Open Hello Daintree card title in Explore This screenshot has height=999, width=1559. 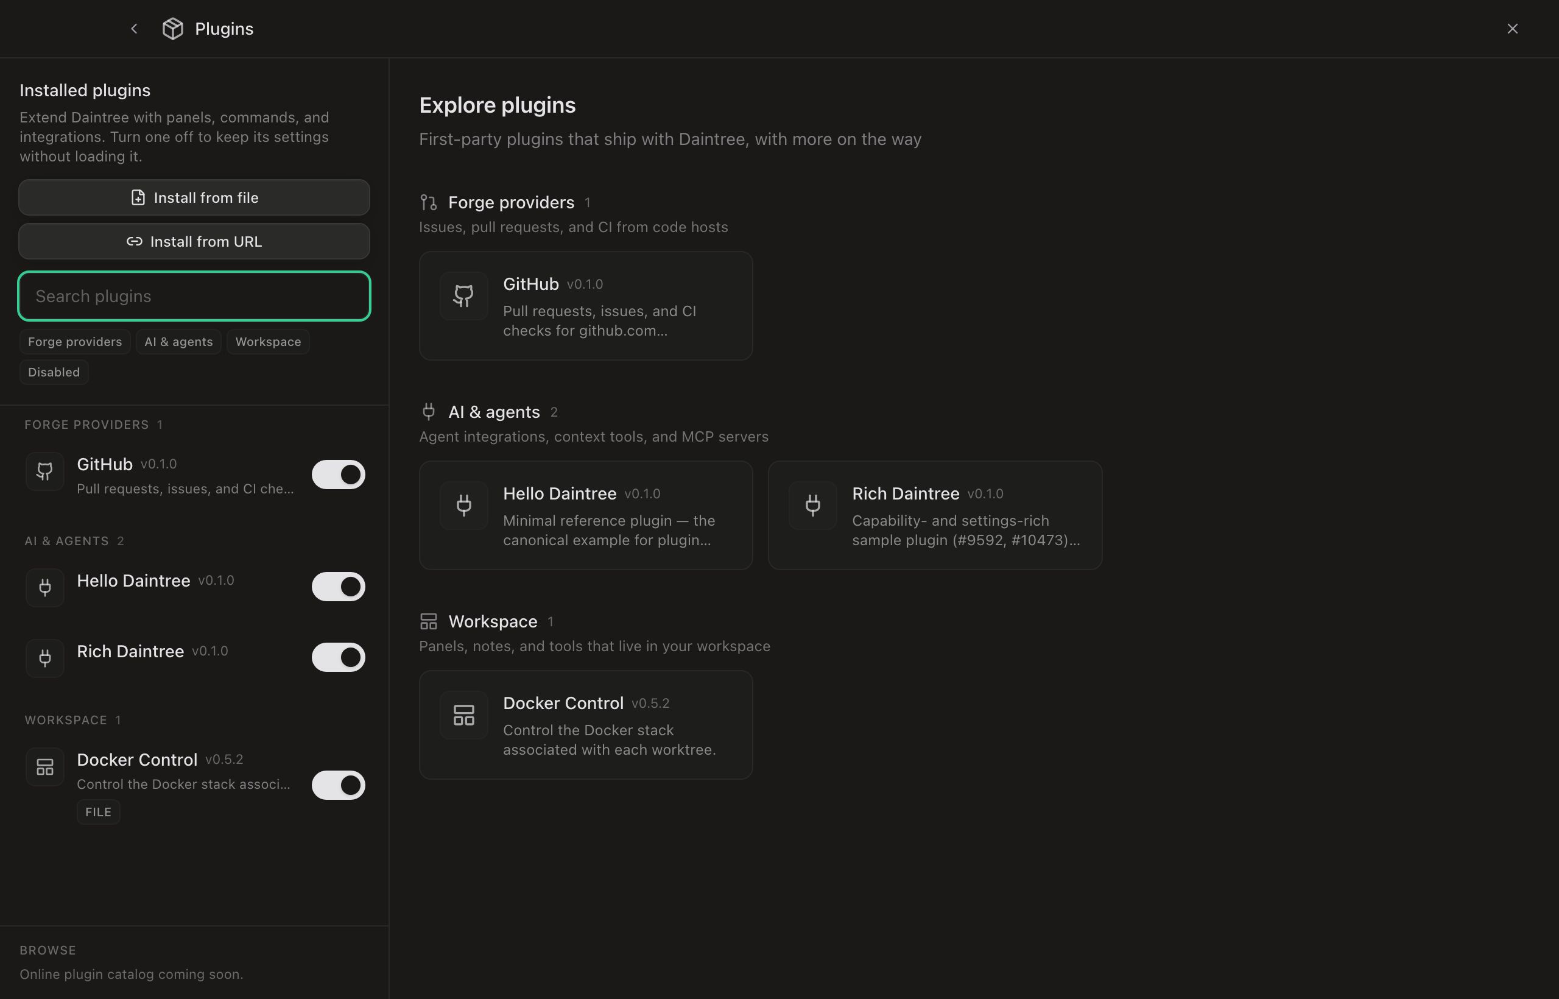pyautogui.click(x=560, y=493)
